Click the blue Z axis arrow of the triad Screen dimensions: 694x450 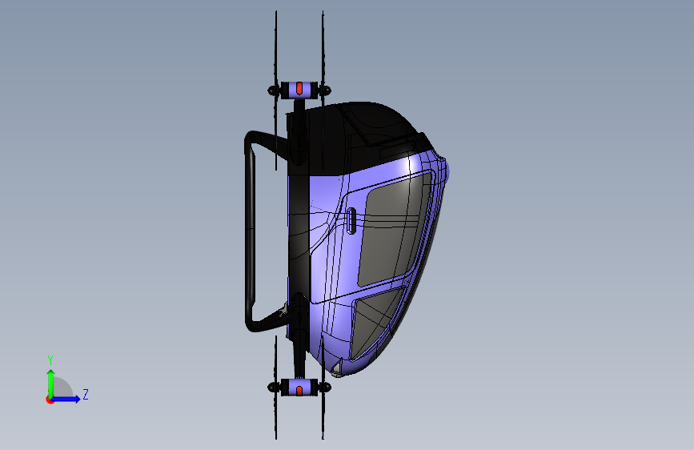pyautogui.click(x=66, y=399)
